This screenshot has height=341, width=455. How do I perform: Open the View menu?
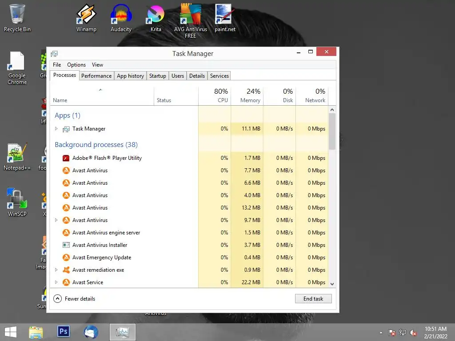[97, 65]
